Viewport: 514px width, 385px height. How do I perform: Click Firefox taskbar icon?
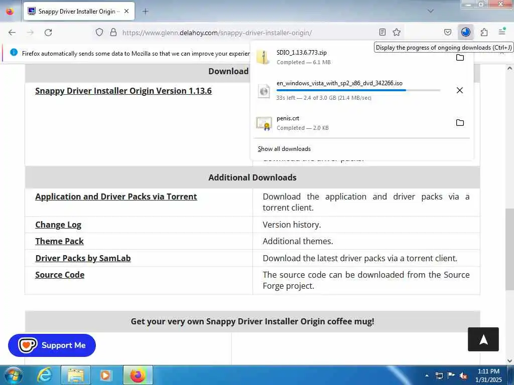(x=138, y=375)
